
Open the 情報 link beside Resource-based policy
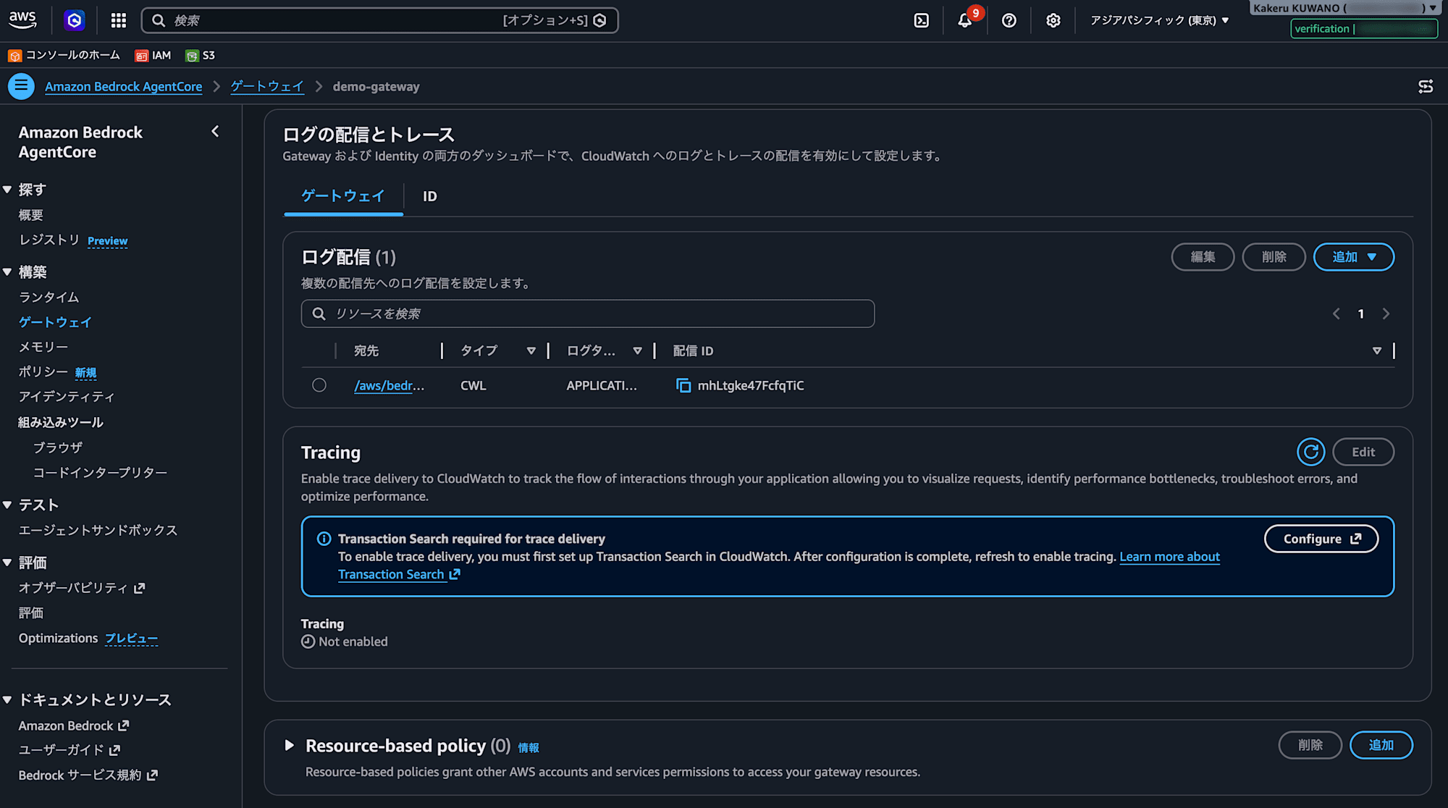[529, 748]
